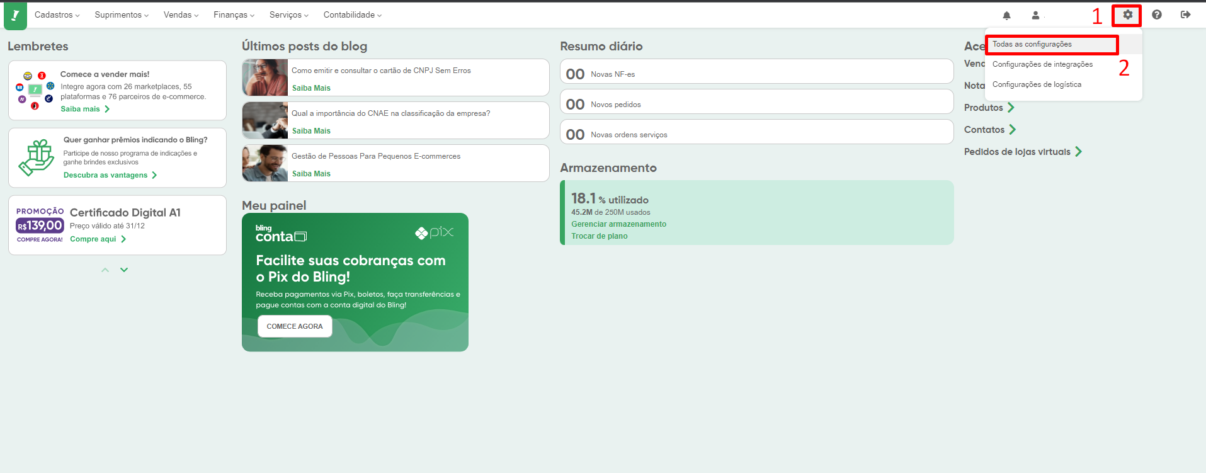Open Produtos quick access link
The image size is (1206, 473).
point(983,108)
